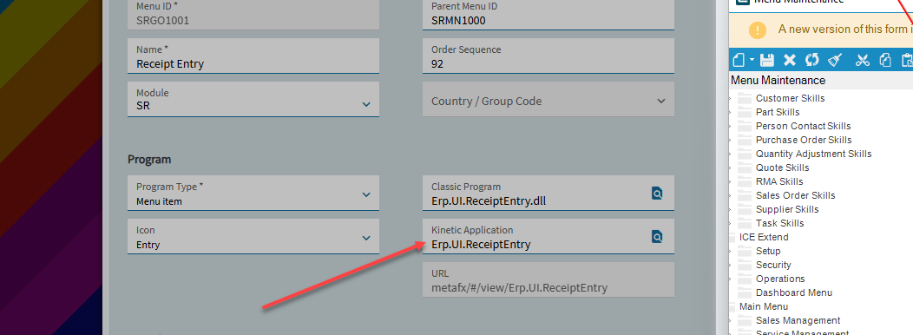Click the Delete X toolbar icon
This screenshot has width=913, height=335.
click(x=790, y=60)
